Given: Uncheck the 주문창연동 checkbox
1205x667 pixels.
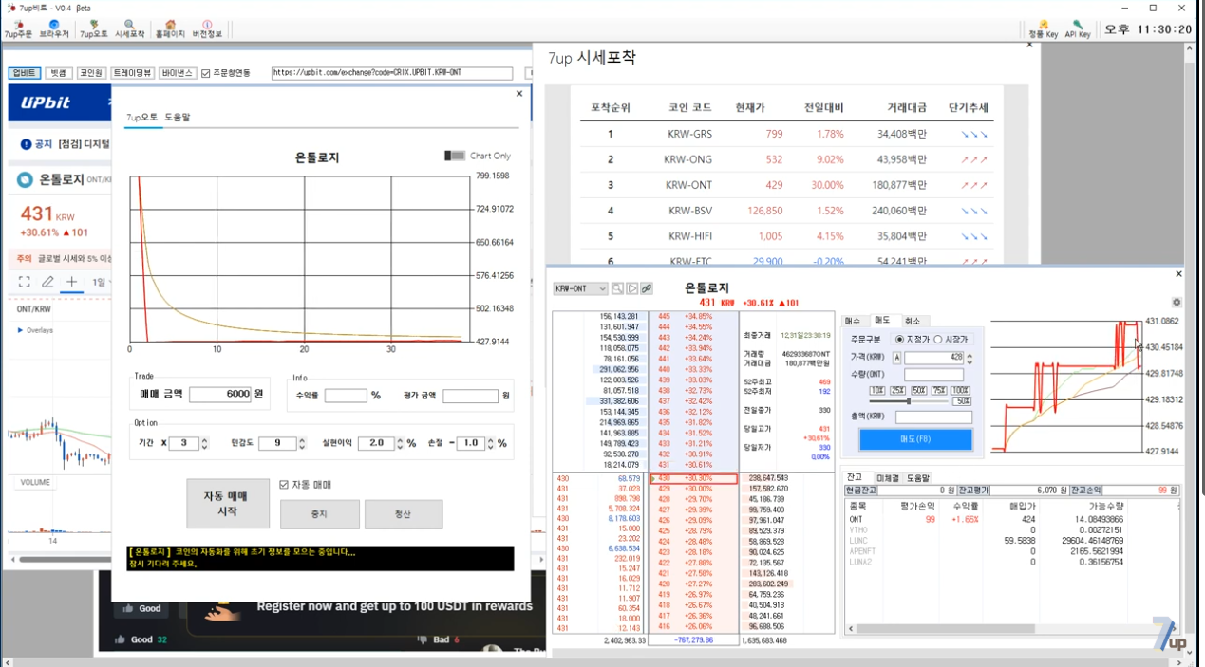Looking at the screenshot, I should click(x=206, y=73).
